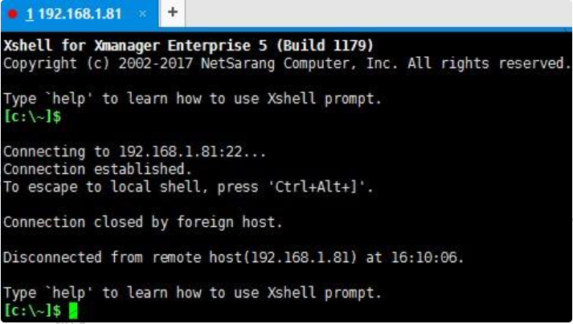Screen dimensions: 573x324
Task: Click the first Type help to learn line
Action: (x=192, y=99)
